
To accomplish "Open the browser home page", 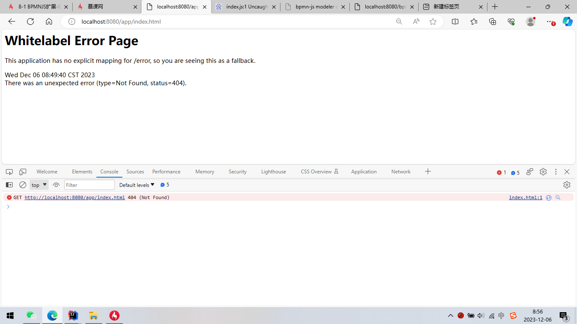I will (49, 22).
